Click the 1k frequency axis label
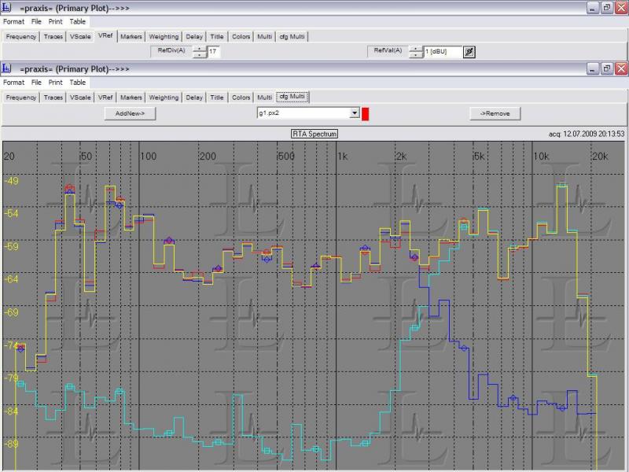 click(343, 157)
